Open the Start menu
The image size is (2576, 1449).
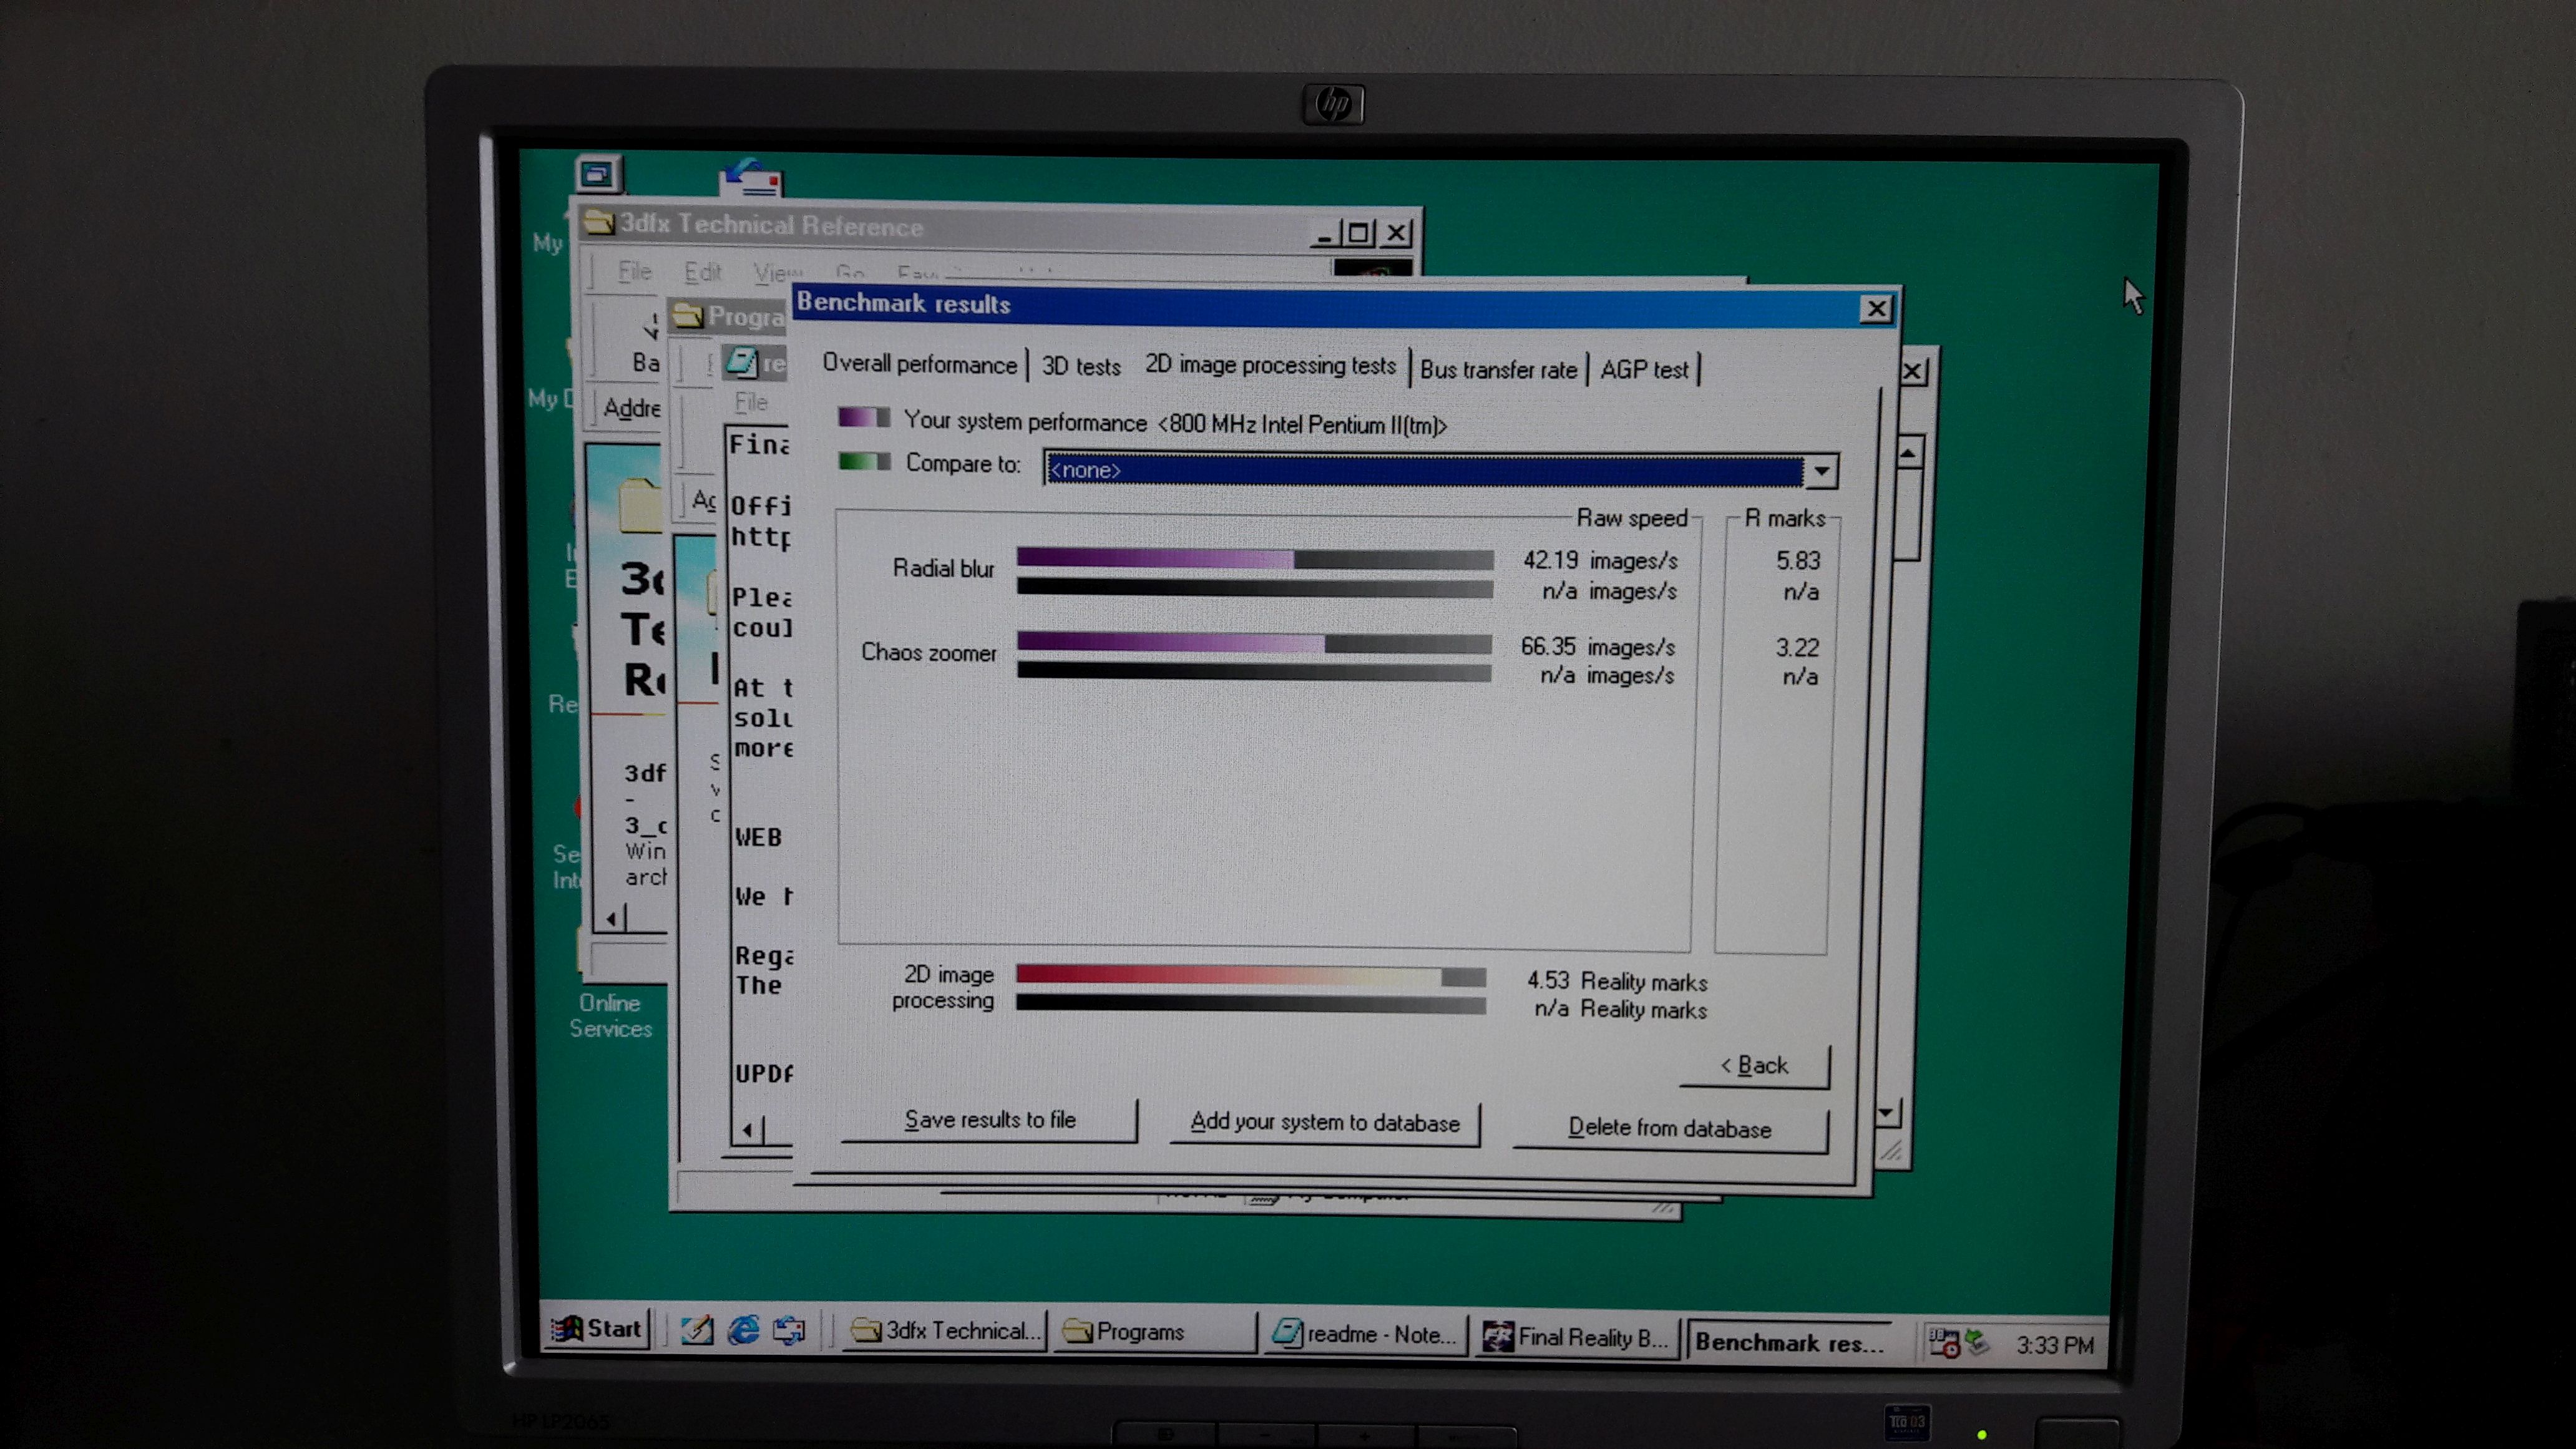(597, 1329)
